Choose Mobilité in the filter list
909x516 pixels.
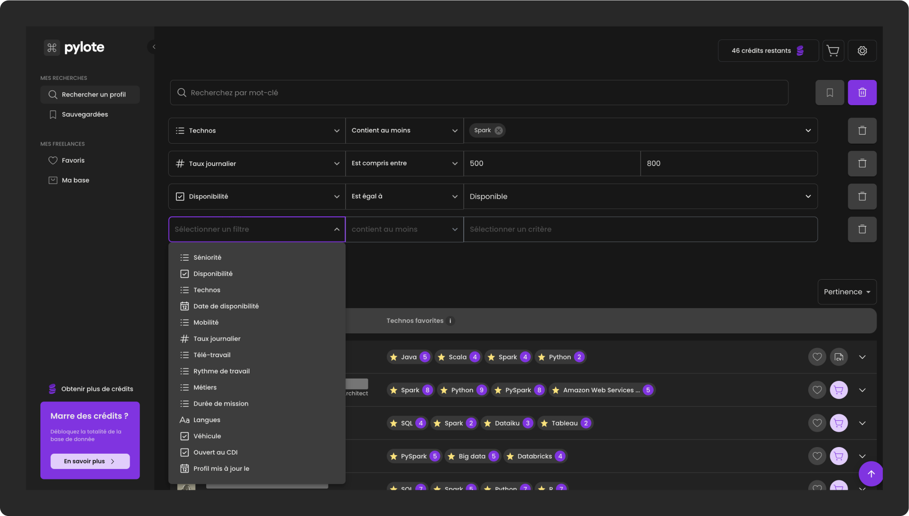257,322
